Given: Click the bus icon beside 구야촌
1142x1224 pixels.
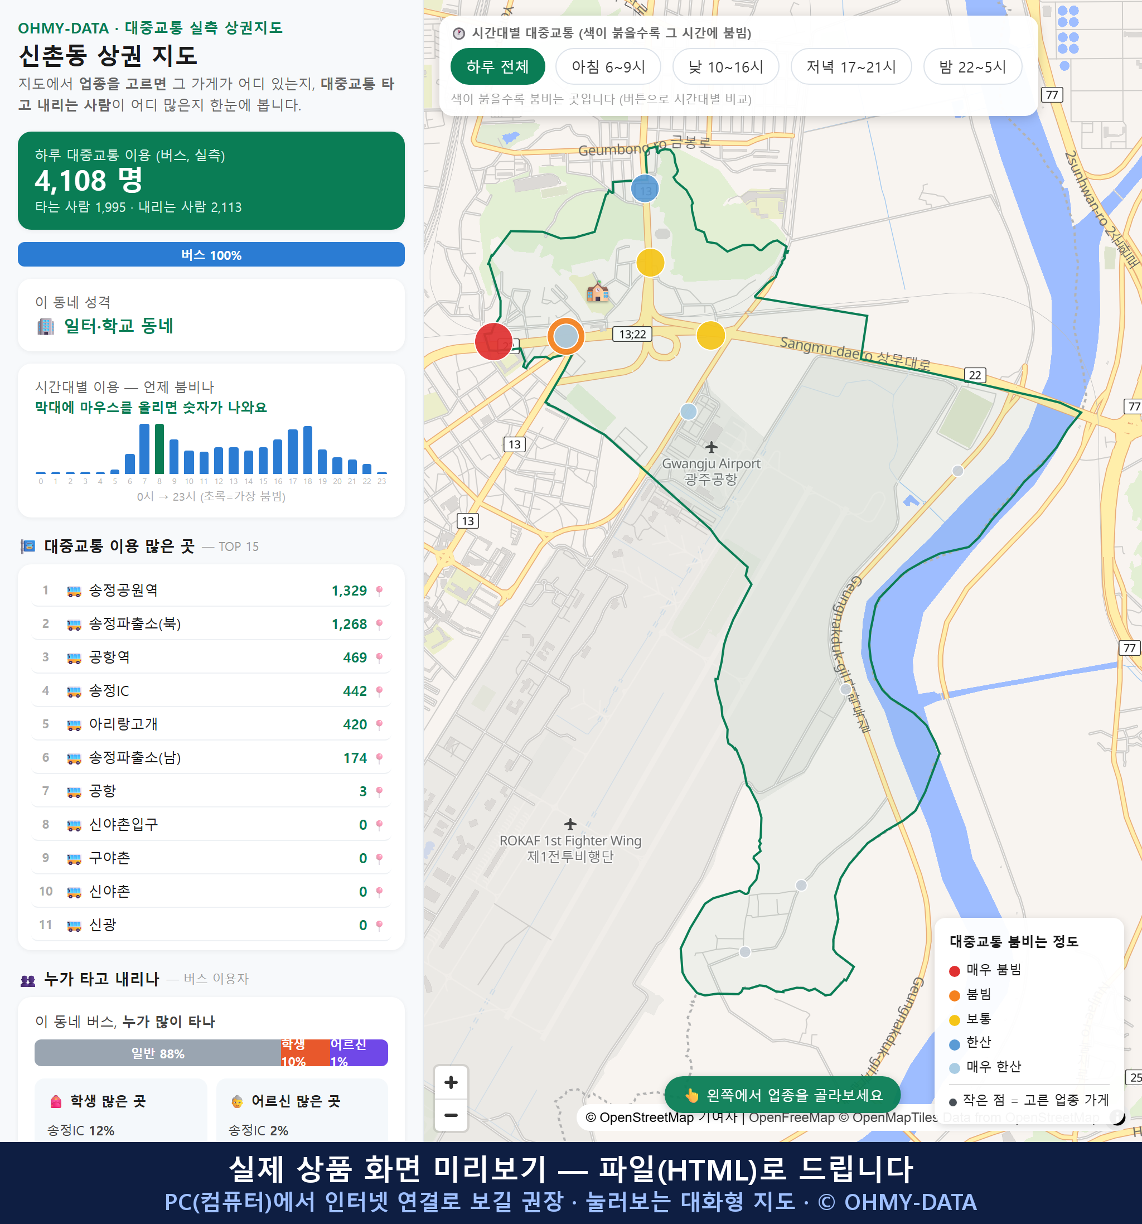Looking at the screenshot, I should coord(74,858).
